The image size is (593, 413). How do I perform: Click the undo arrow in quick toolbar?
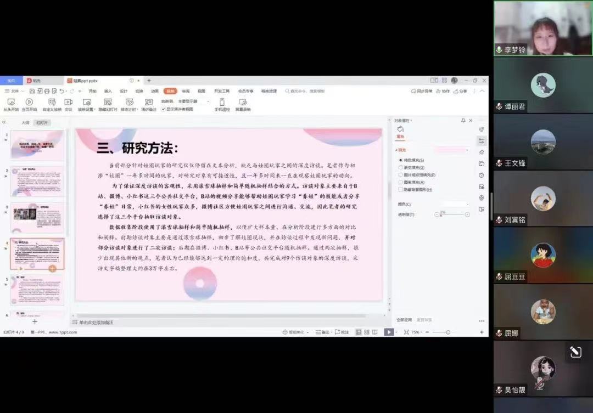click(61, 91)
